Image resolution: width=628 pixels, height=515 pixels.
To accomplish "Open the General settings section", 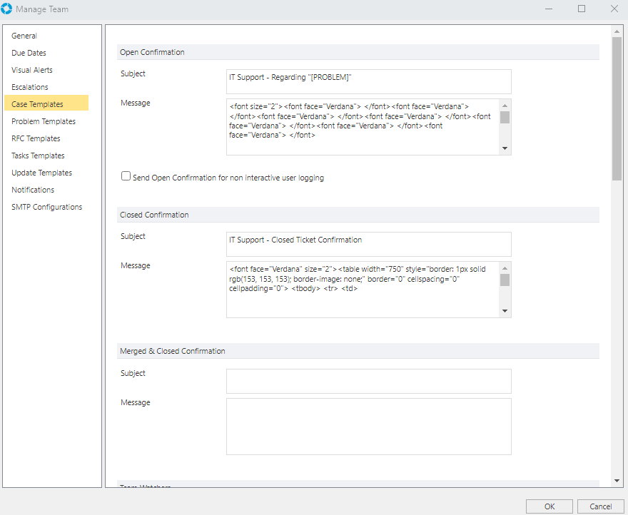I will (x=24, y=36).
